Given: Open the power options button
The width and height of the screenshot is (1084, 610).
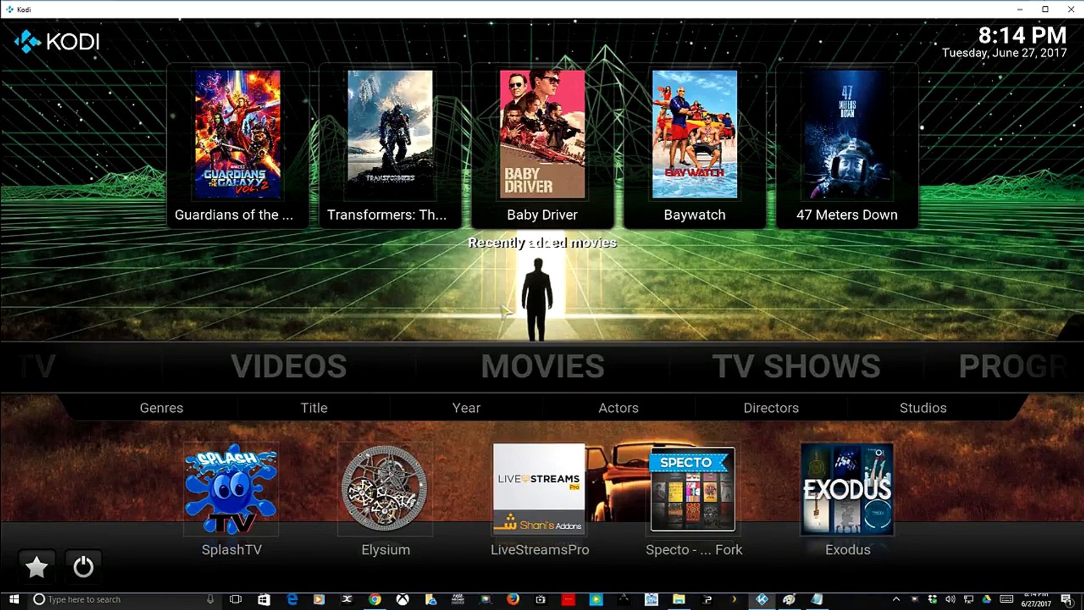Looking at the screenshot, I should pos(83,567).
